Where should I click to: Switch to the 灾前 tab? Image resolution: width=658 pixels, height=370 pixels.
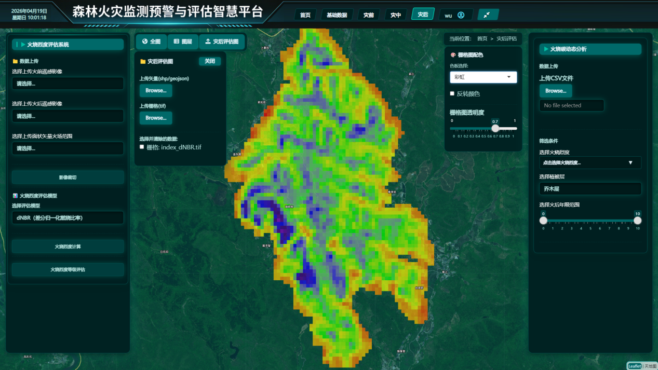(369, 15)
